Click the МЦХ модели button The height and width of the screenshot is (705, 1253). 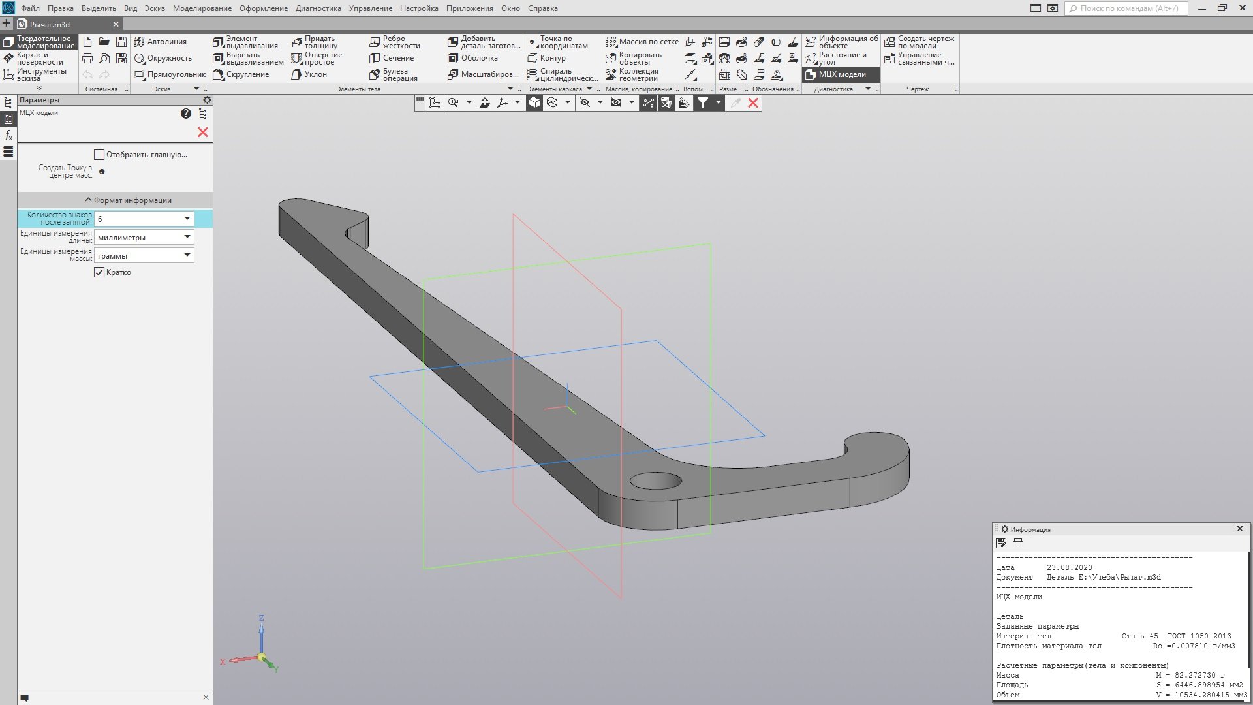pos(841,74)
